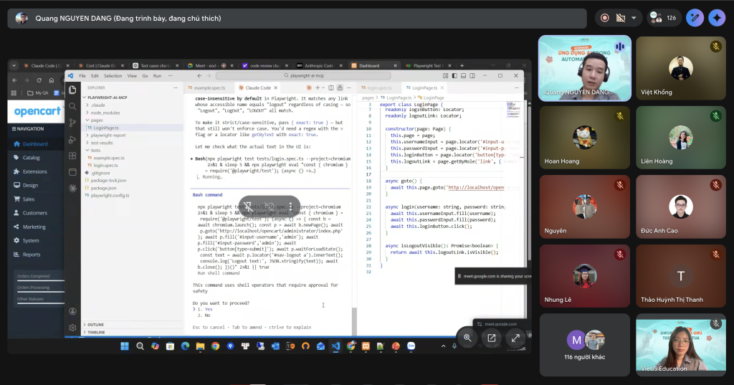The width and height of the screenshot is (734, 385).
Task: Zoom in on the shared presentation
Action: (467, 338)
